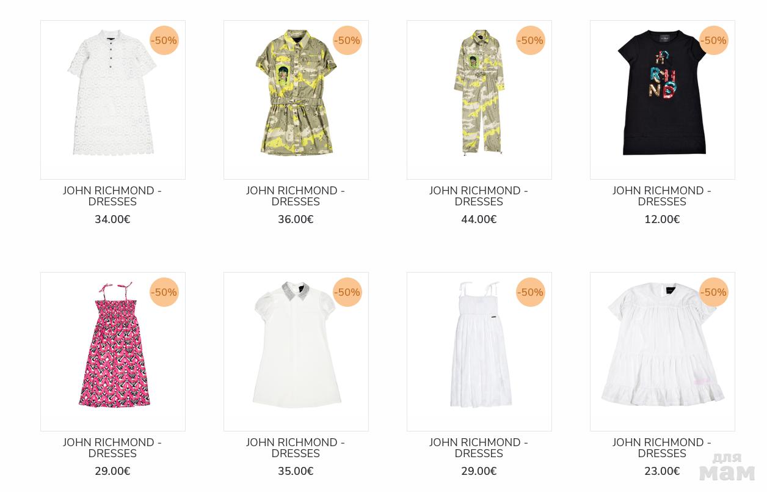Click the для мам watermark logo
This screenshot has width=767, height=492.
[x=727, y=467]
